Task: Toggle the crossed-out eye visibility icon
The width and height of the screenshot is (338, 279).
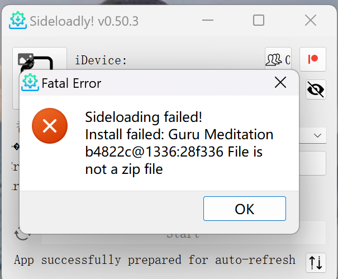Action: pyautogui.click(x=316, y=89)
